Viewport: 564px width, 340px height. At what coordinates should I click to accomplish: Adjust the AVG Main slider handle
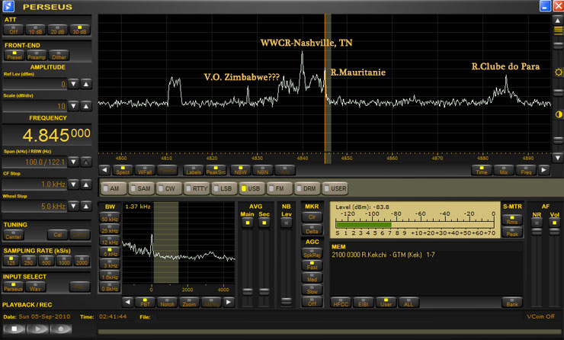coord(248,291)
